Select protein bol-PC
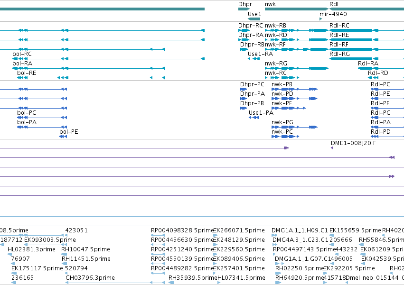 click(x=27, y=113)
